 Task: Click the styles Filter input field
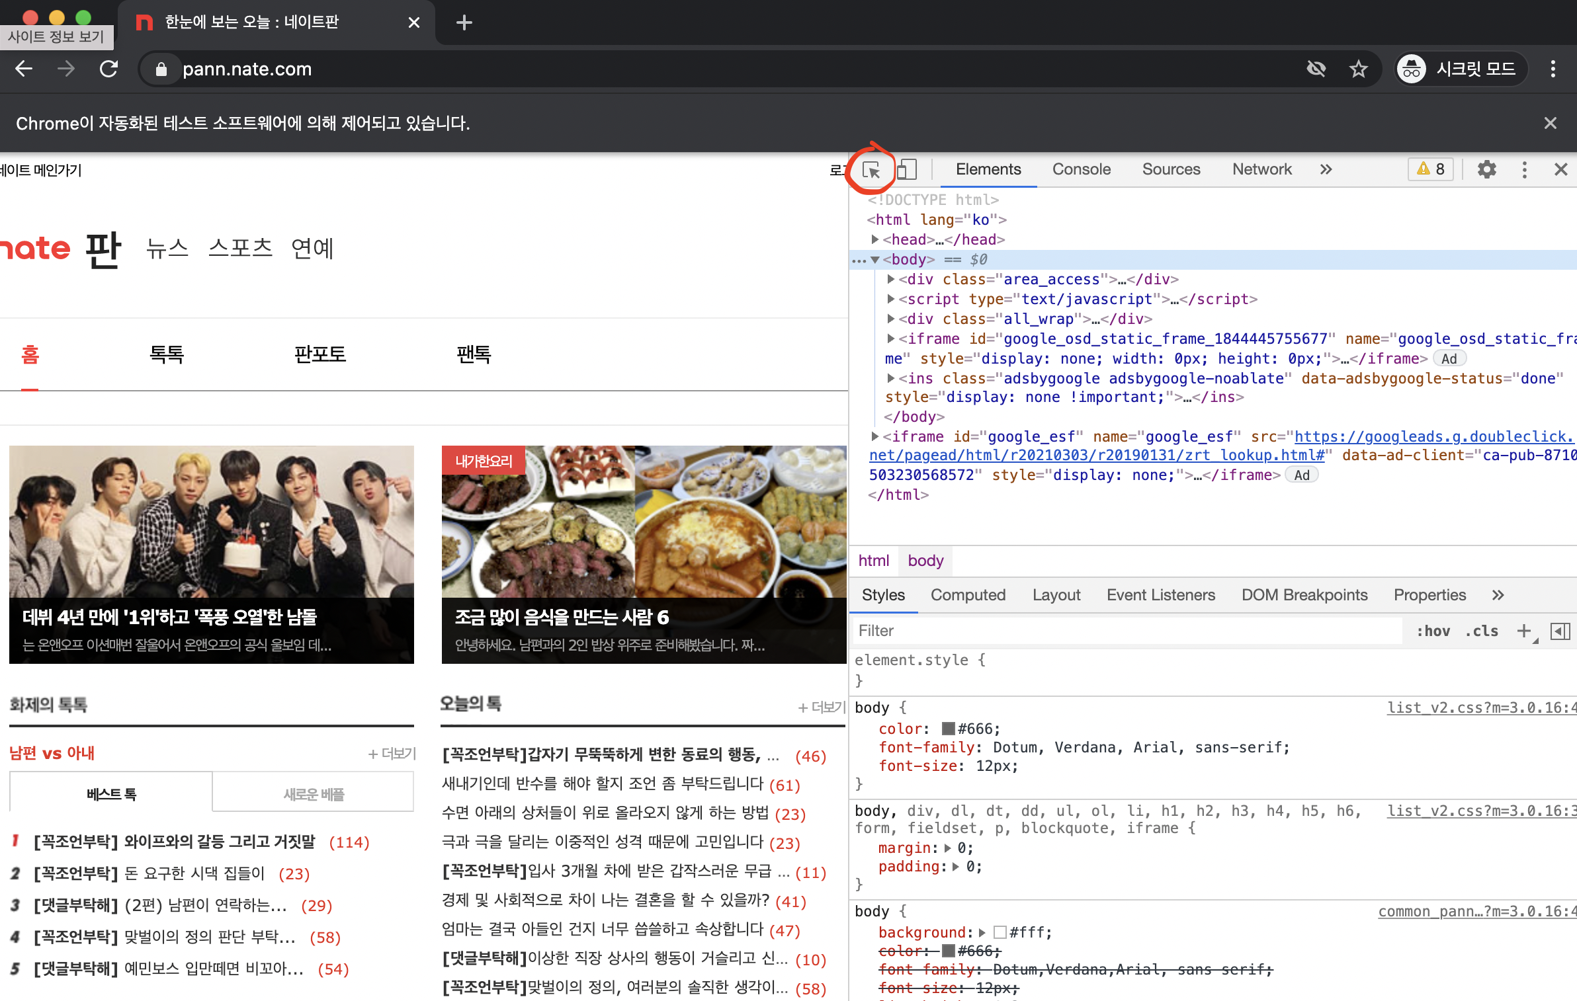[x=1125, y=631]
